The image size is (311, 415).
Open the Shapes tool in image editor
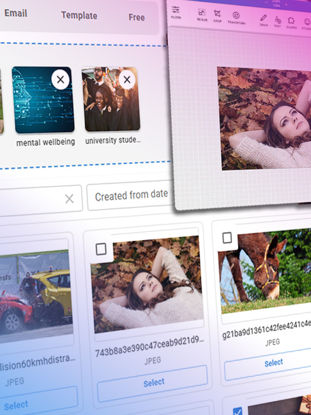pyautogui.click(x=291, y=23)
